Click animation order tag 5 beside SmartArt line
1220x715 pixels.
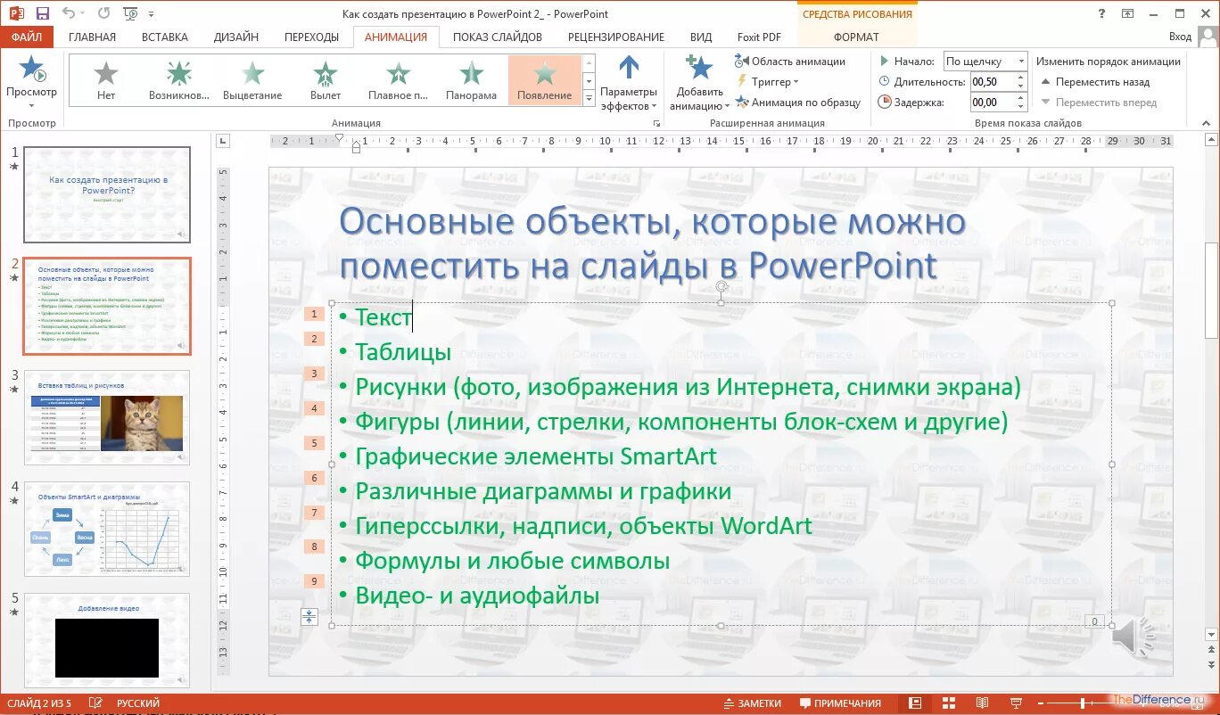pyautogui.click(x=314, y=443)
